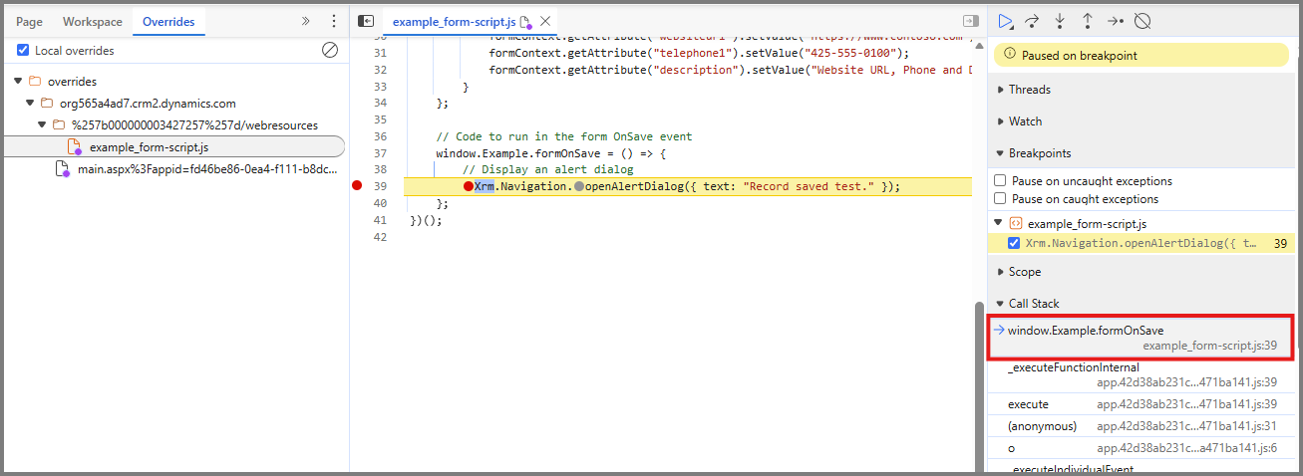
Task: Collapse example_form-script.js breakpoint group arrow
Action: tap(1000, 224)
